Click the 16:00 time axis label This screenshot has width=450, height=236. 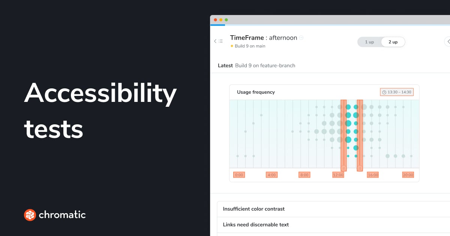(x=373, y=175)
